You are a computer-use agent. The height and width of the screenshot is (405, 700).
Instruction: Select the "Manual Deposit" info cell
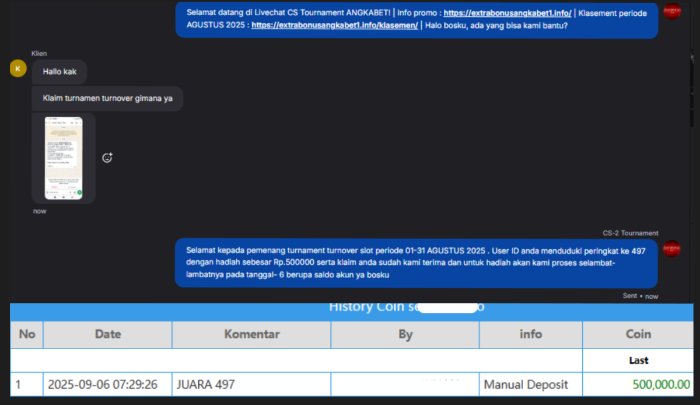(x=531, y=385)
